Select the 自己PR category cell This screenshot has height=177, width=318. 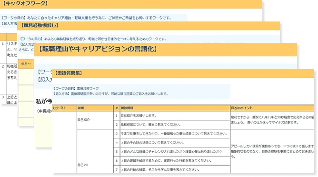(83, 165)
